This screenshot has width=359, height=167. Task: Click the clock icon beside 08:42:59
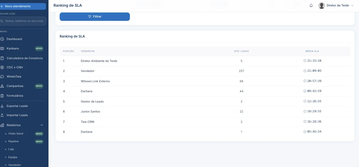click(305, 91)
